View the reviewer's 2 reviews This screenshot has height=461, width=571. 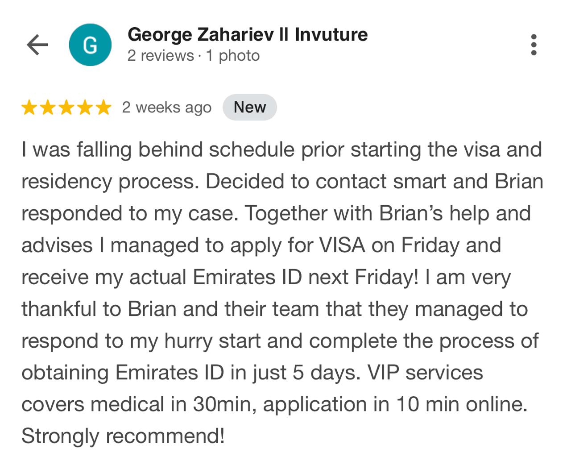[x=161, y=56]
